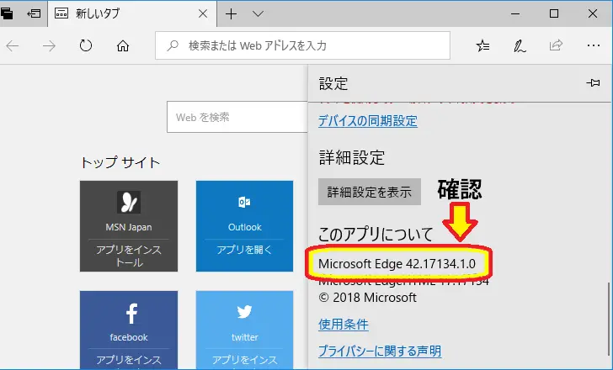The height and width of the screenshot is (370, 613).
Task: Click 詳細設定を表示 button
Action: [370, 192]
